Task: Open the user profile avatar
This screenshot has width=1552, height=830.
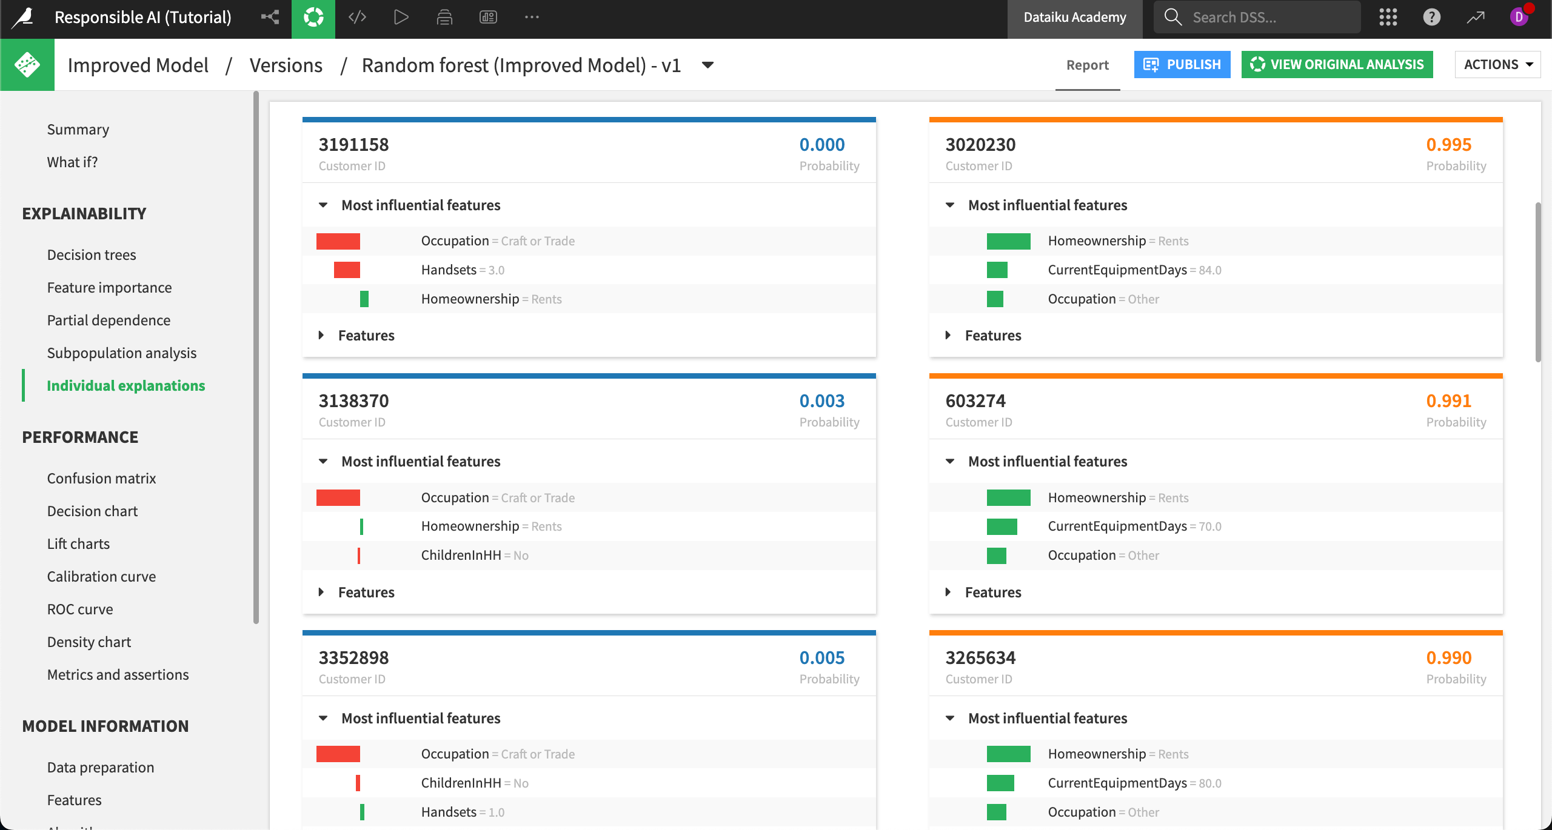Action: (1519, 17)
